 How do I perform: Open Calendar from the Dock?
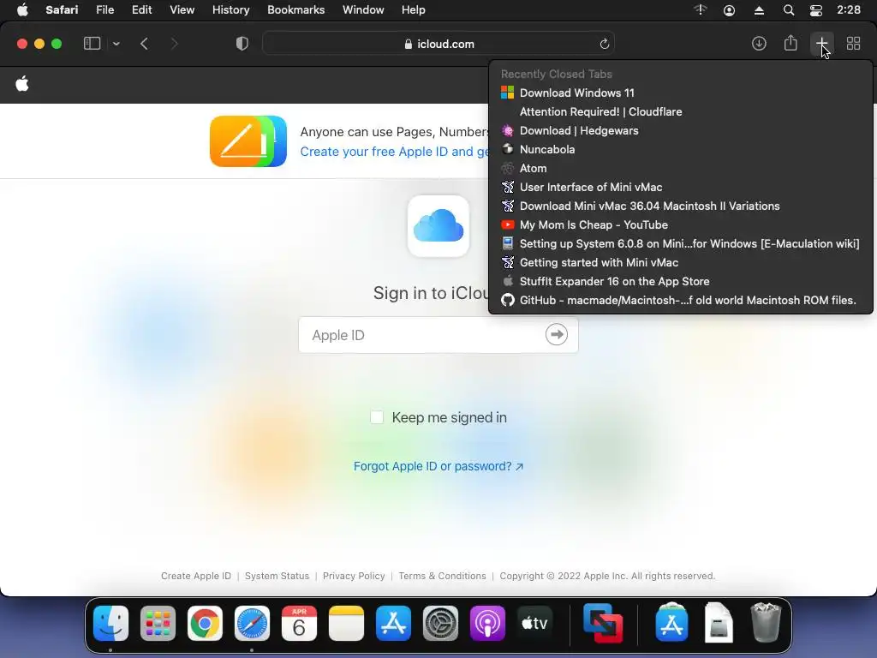299,624
